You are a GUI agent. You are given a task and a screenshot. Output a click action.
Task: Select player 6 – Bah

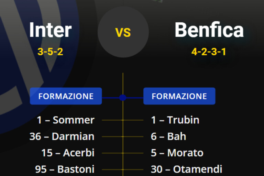click(x=168, y=136)
